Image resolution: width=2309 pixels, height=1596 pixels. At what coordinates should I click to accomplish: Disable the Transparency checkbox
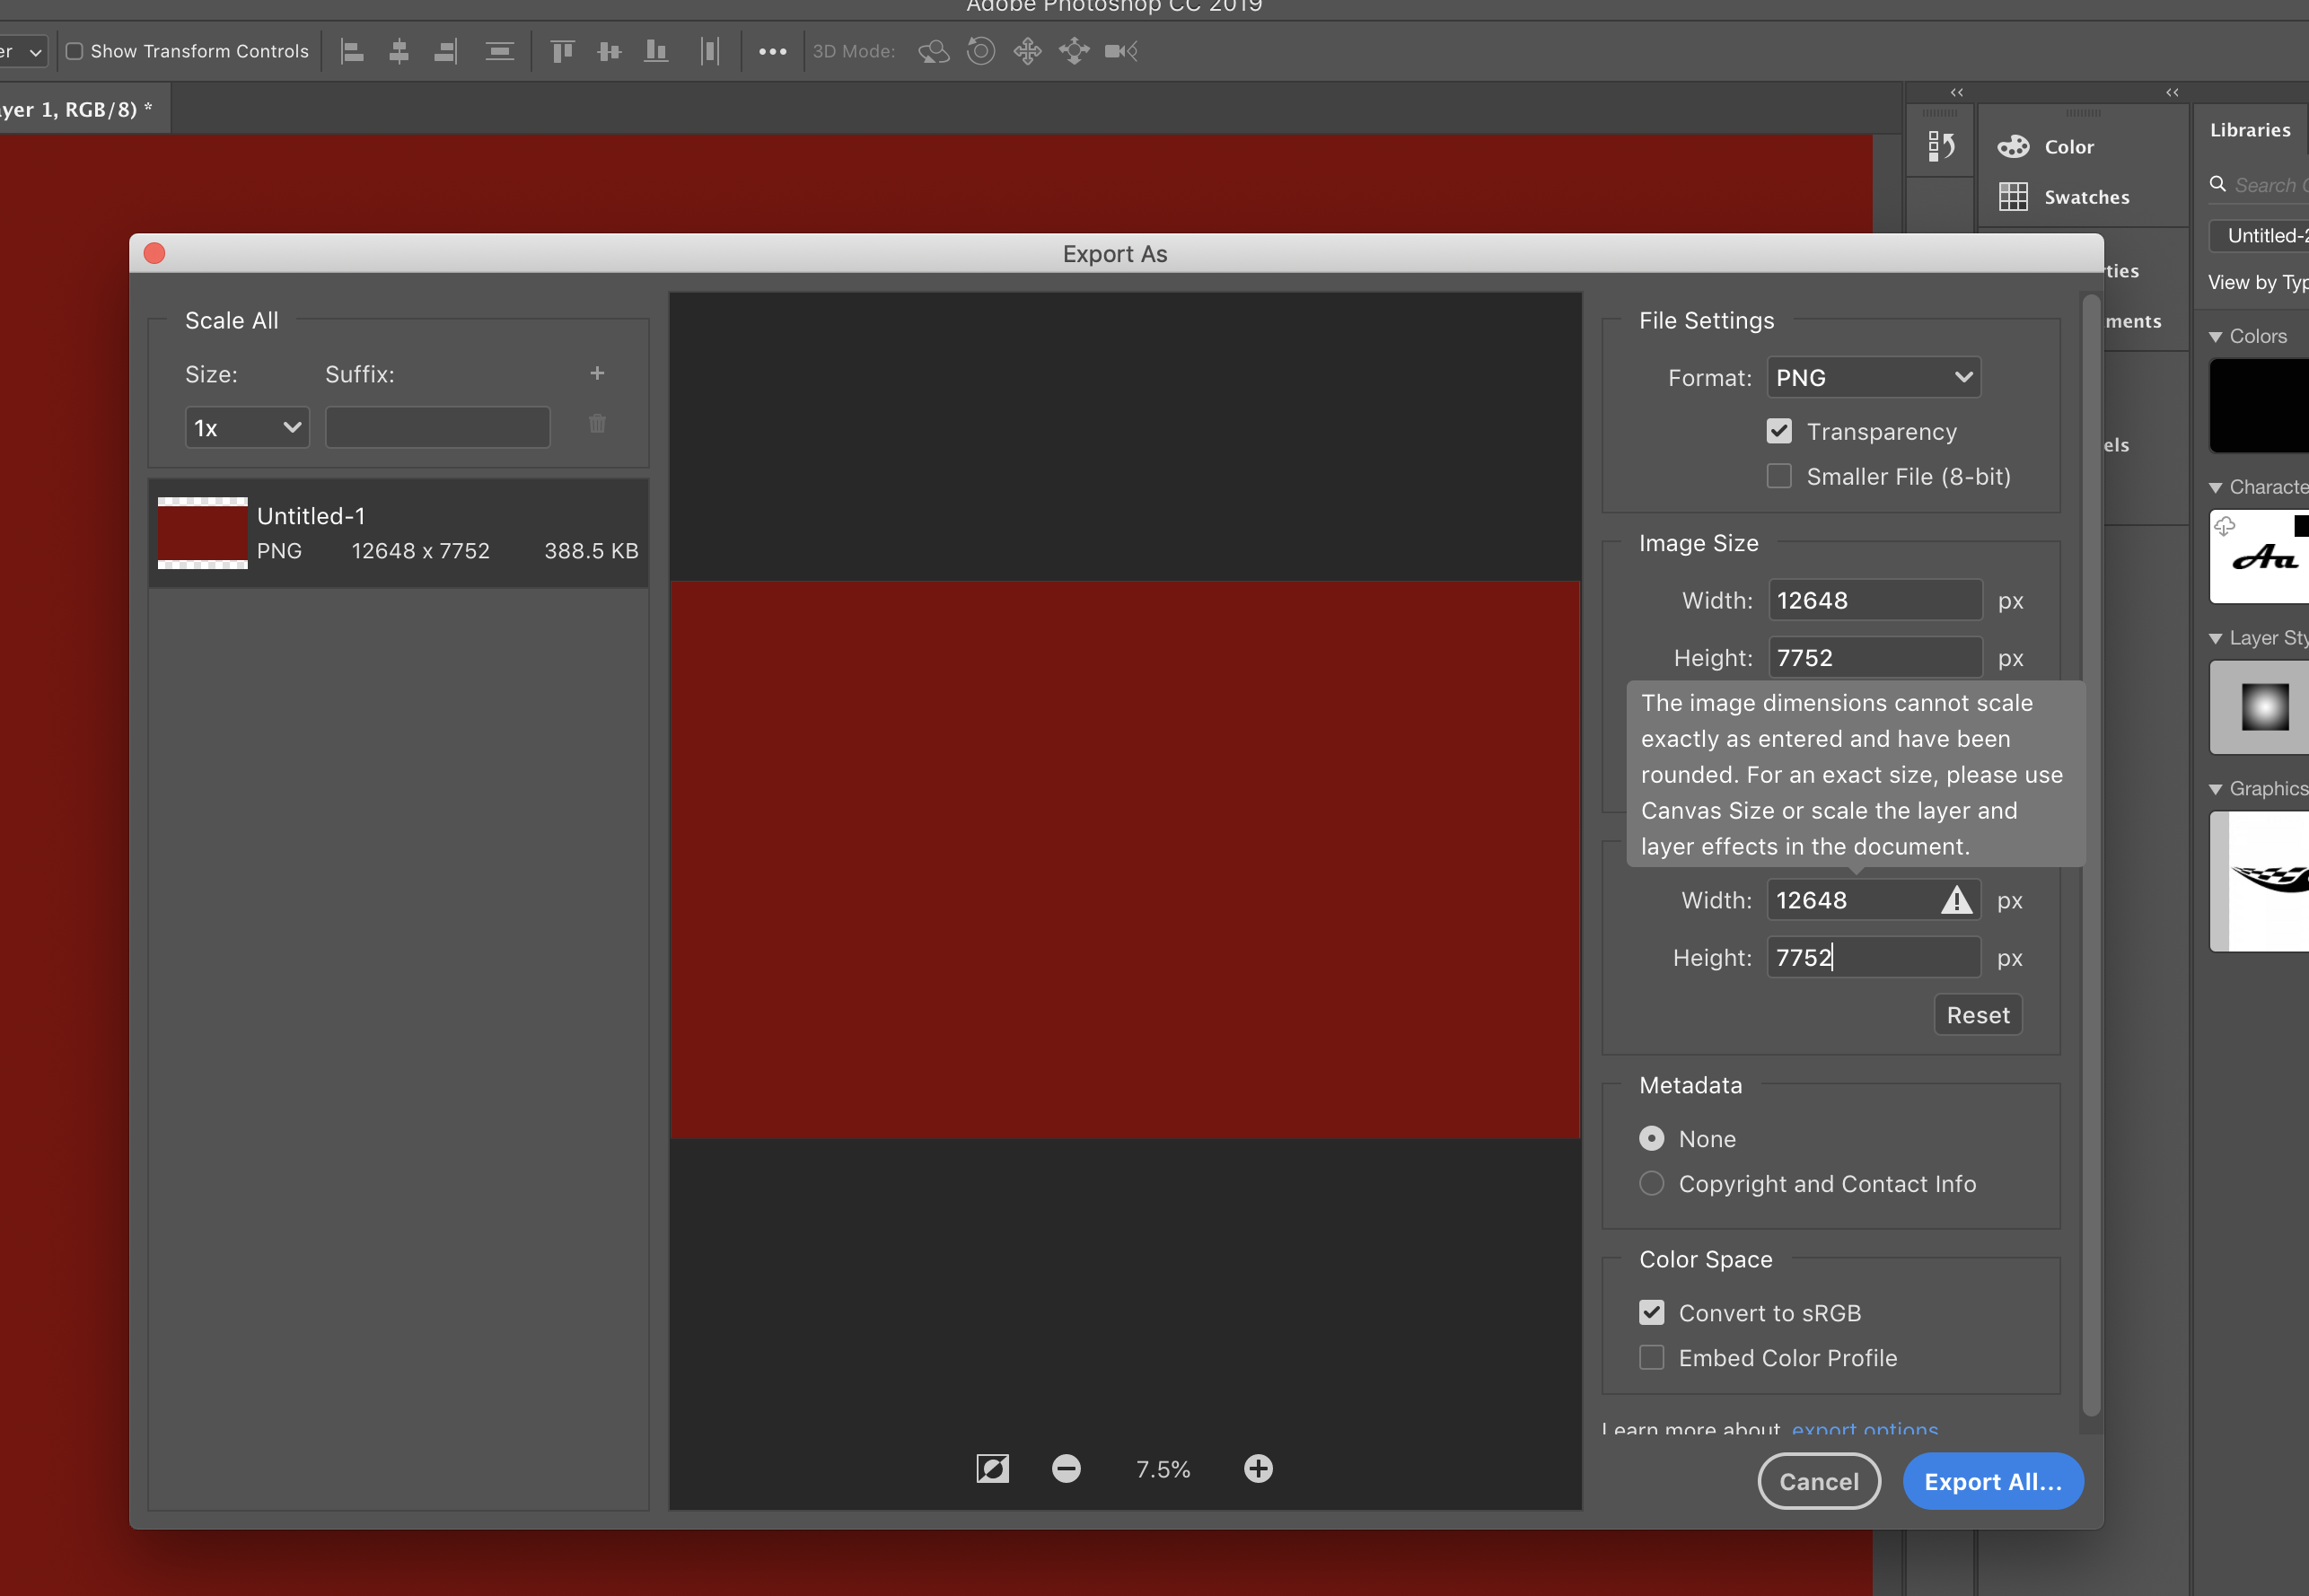click(x=1778, y=431)
